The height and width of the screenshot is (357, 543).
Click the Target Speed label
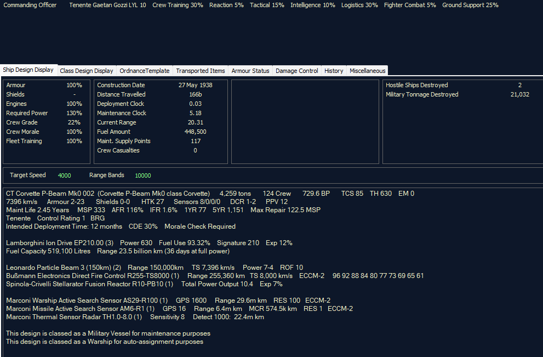(28, 175)
